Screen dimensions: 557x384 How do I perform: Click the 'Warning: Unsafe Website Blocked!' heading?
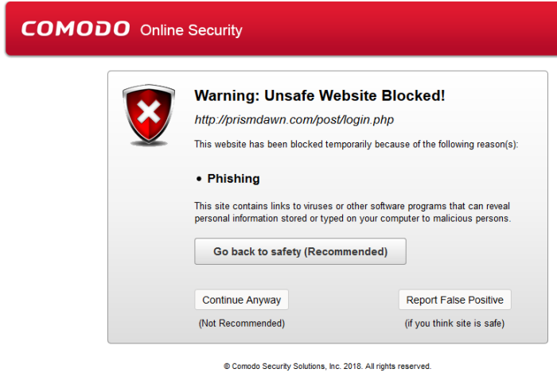click(319, 96)
